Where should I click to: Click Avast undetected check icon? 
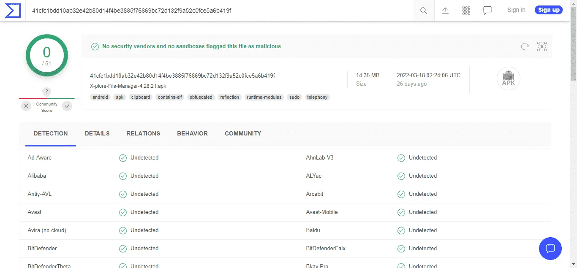[x=123, y=212]
